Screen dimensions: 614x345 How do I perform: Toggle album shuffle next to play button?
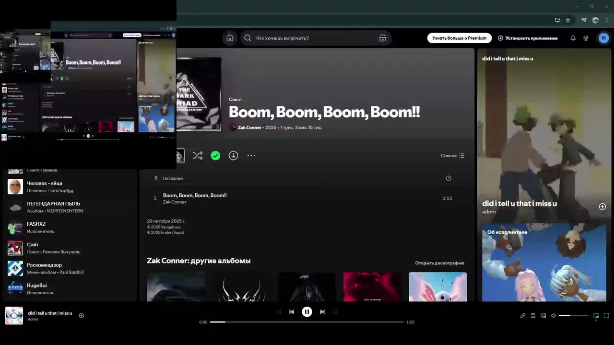coord(198,156)
